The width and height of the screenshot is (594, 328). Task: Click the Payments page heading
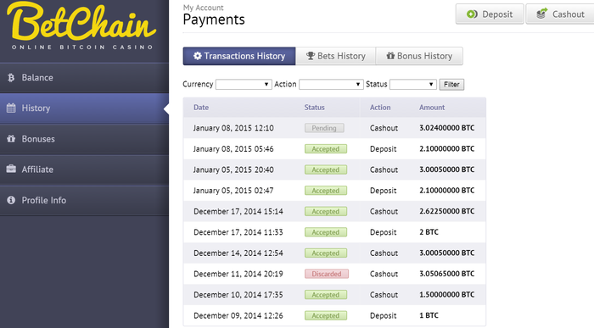point(214,19)
